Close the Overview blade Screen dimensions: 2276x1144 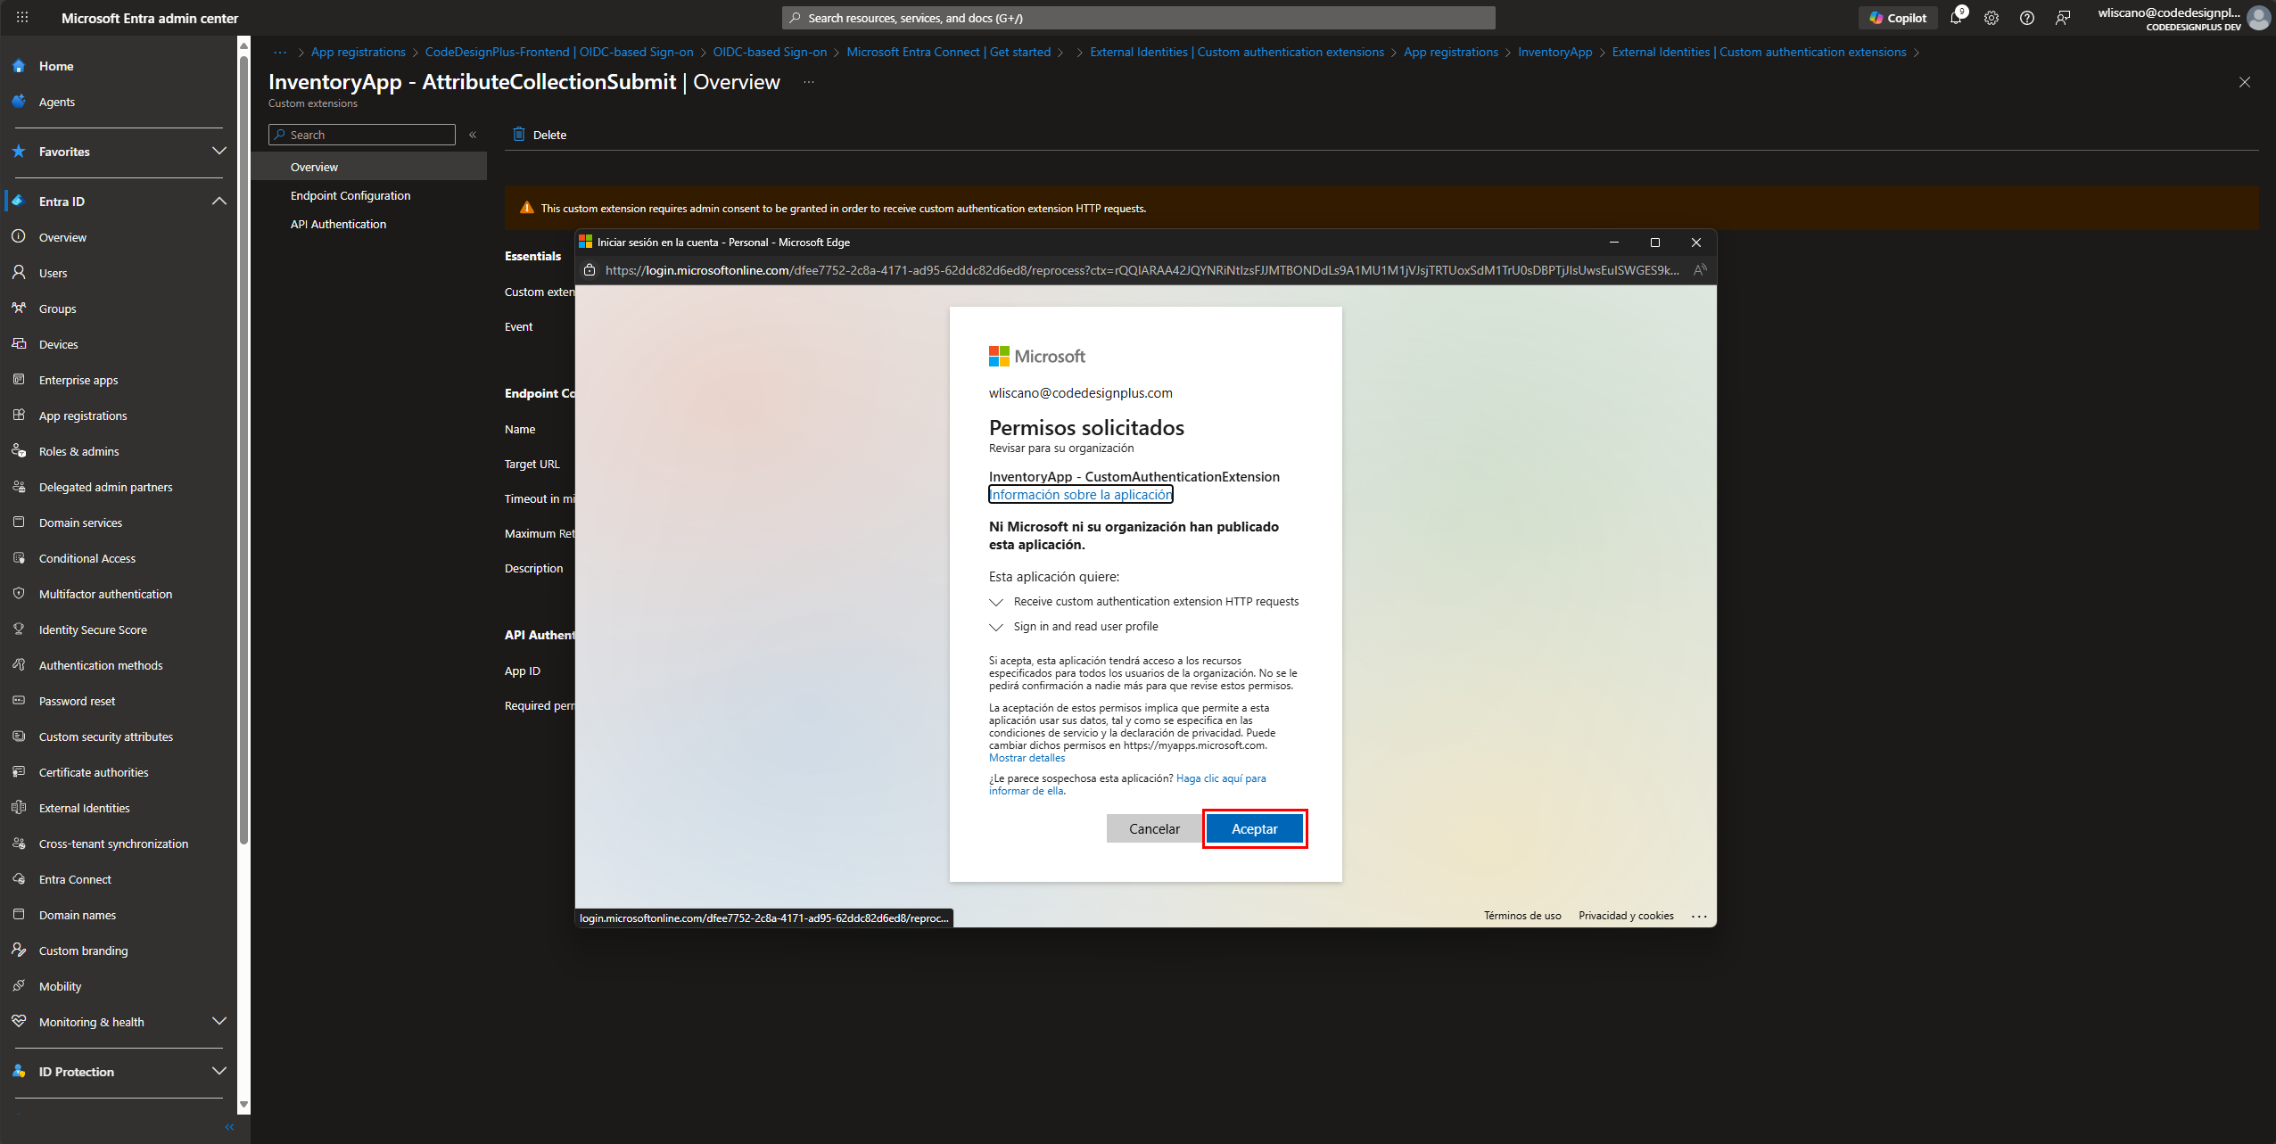click(x=2245, y=82)
